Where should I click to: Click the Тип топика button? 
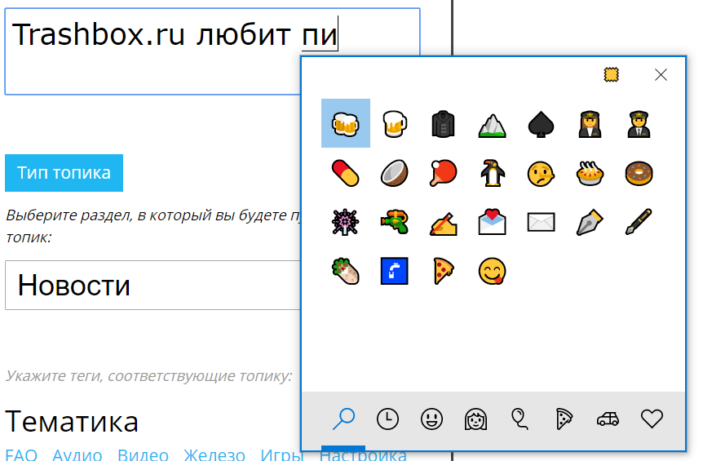pyautogui.click(x=64, y=173)
